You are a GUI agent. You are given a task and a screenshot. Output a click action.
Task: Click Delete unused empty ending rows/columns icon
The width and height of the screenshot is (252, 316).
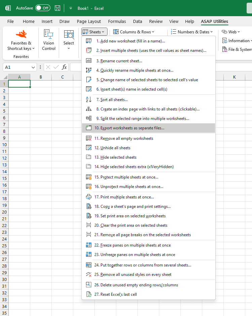point(89,285)
